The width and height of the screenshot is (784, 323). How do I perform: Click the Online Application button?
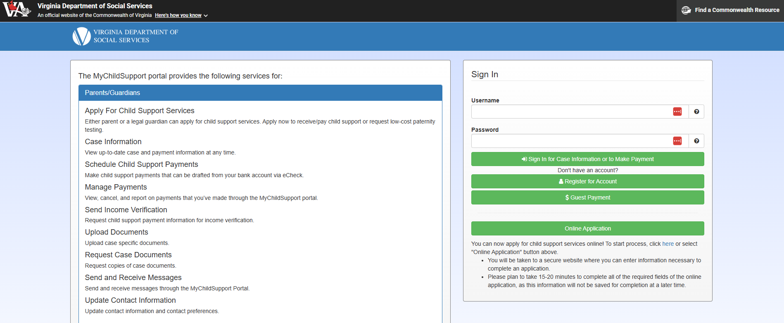(x=587, y=228)
